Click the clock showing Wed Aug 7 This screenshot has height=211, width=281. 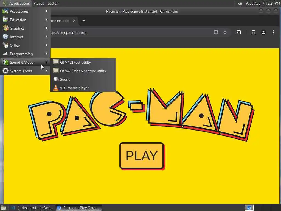[x=263, y=3]
